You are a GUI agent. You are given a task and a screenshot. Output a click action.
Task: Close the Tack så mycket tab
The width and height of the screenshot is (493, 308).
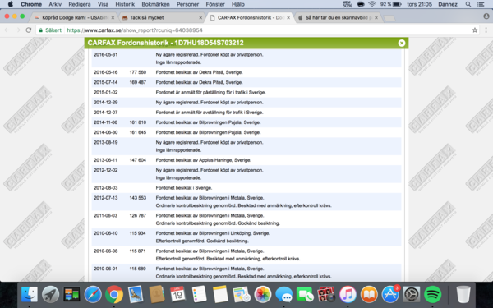click(200, 17)
